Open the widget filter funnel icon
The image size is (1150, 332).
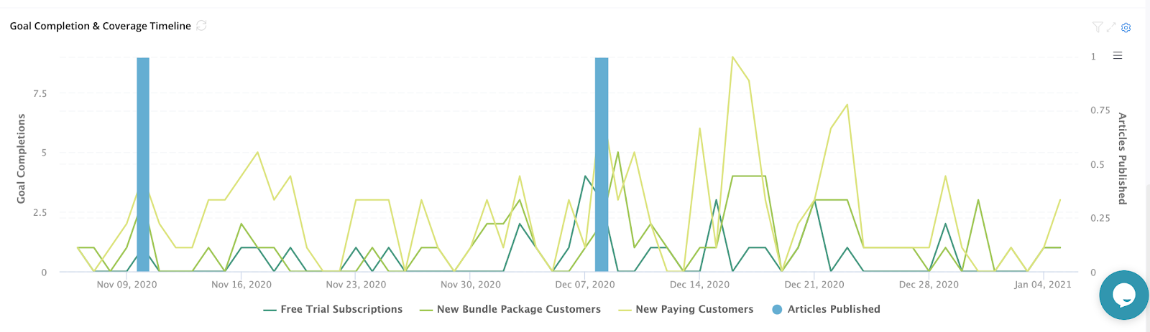click(1098, 27)
